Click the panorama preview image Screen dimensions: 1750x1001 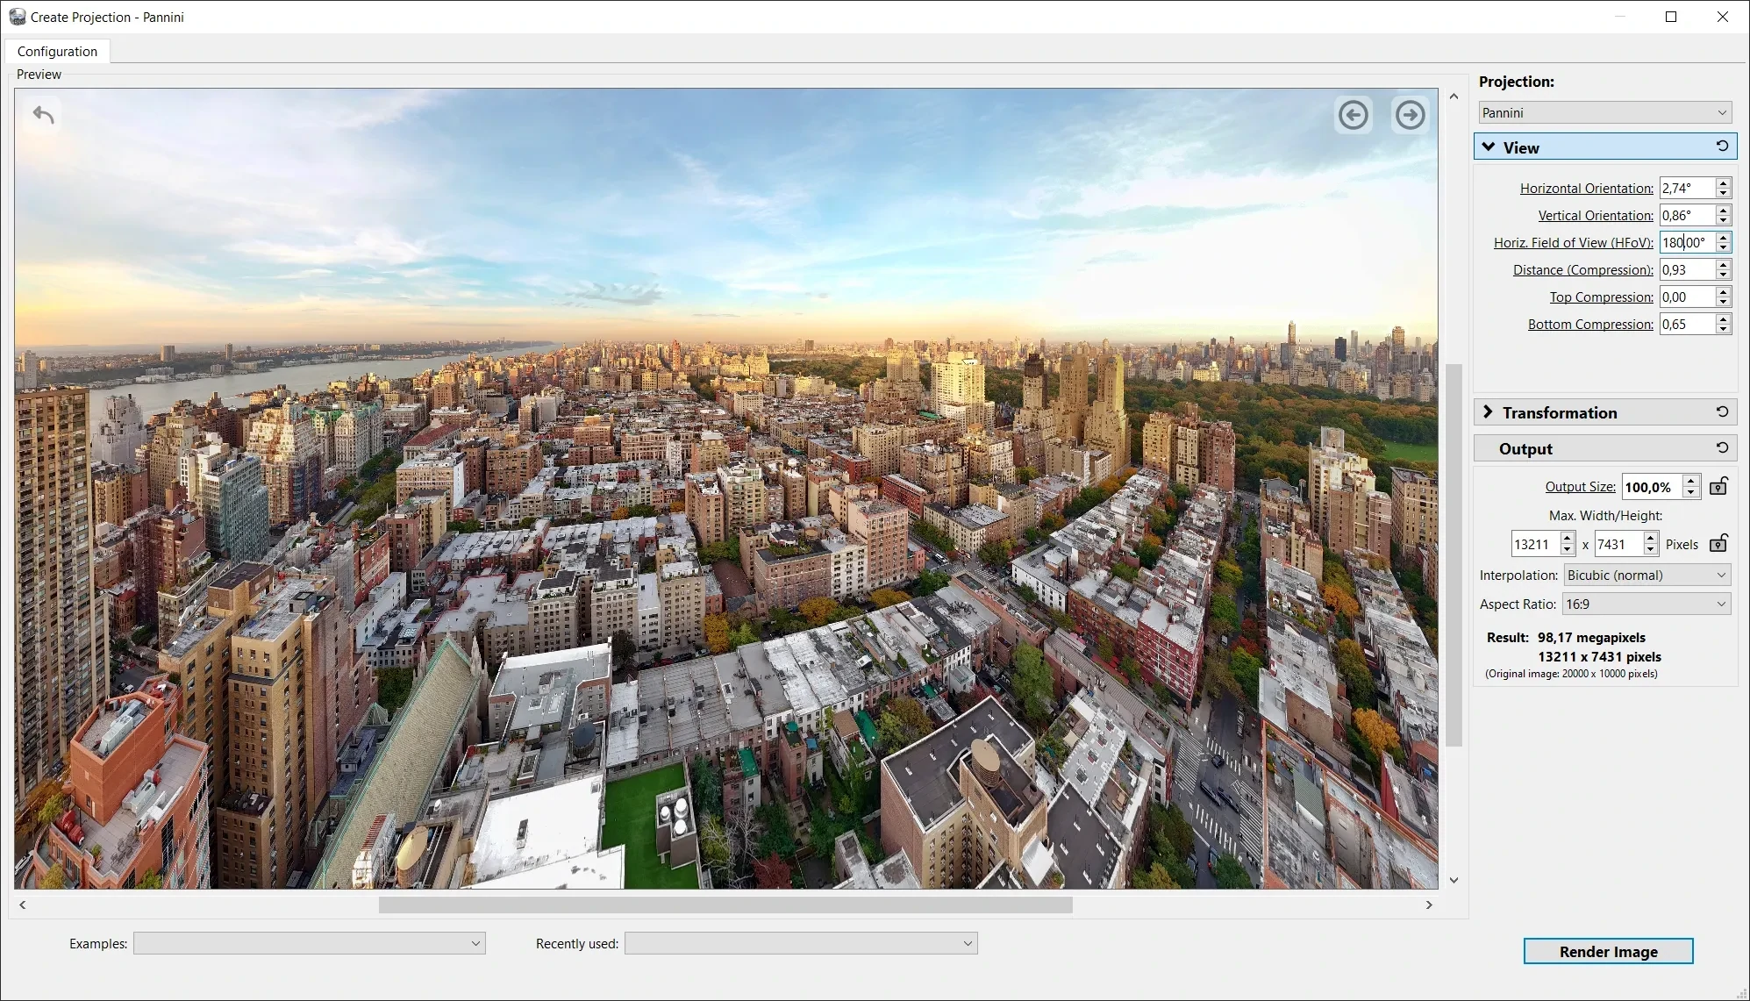click(726, 489)
